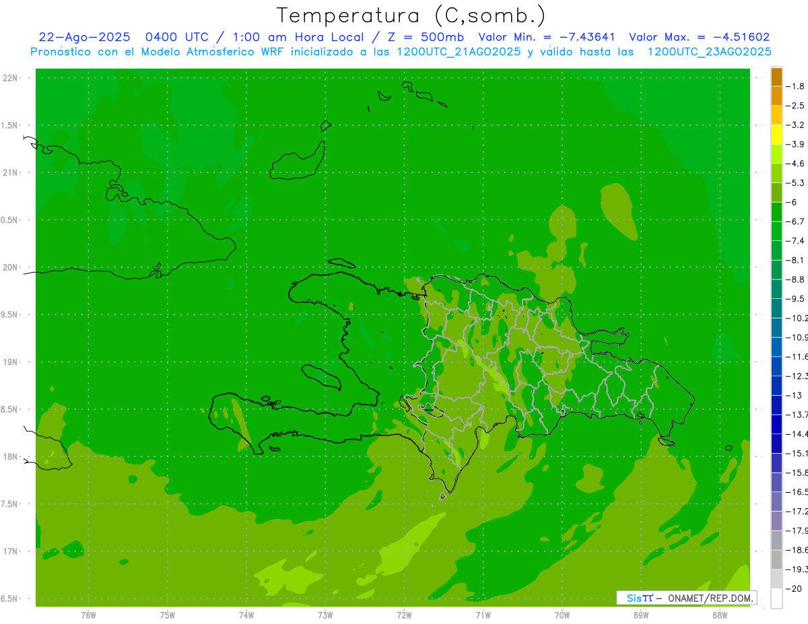Click the '72W' longitude label
The height and width of the screenshot is (624, 808).
click(x=404, y=615)
